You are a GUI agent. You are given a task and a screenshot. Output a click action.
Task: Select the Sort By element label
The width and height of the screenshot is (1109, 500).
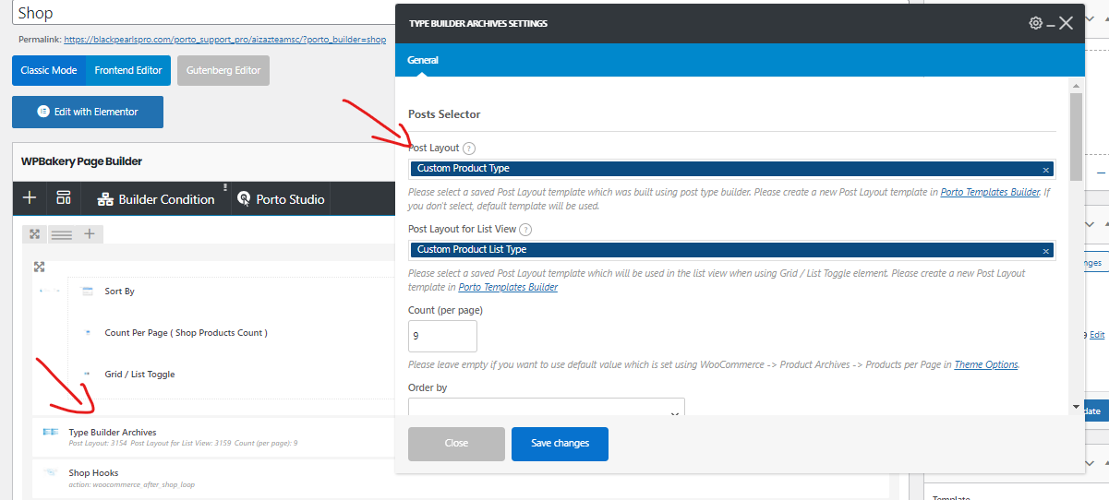point(120,292)
